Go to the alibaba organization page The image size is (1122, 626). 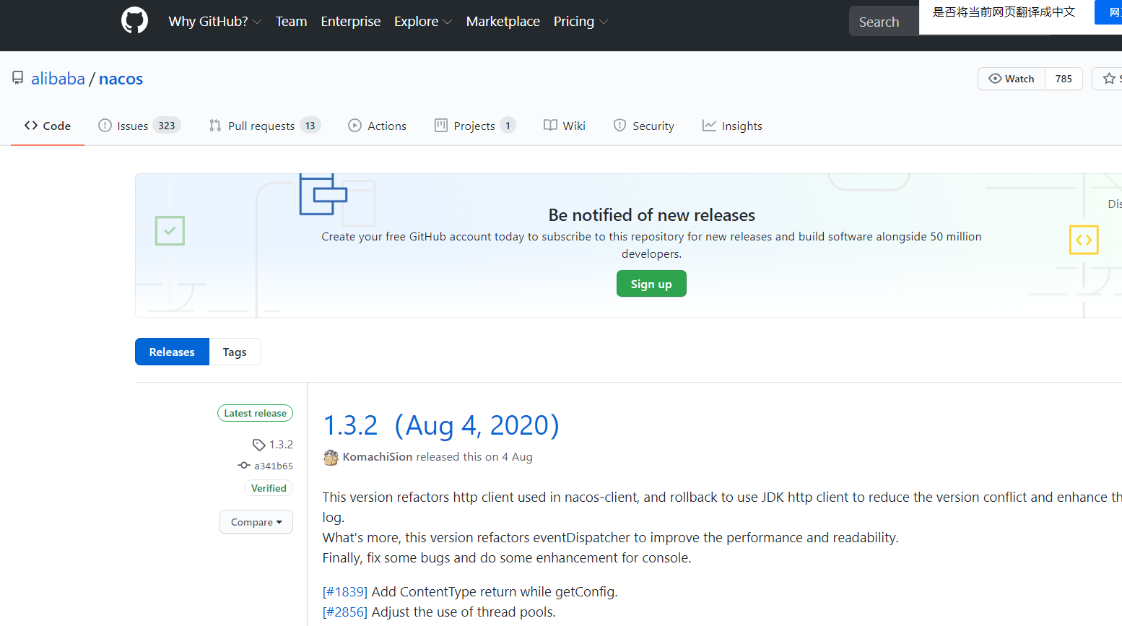[x=58, y=79]
